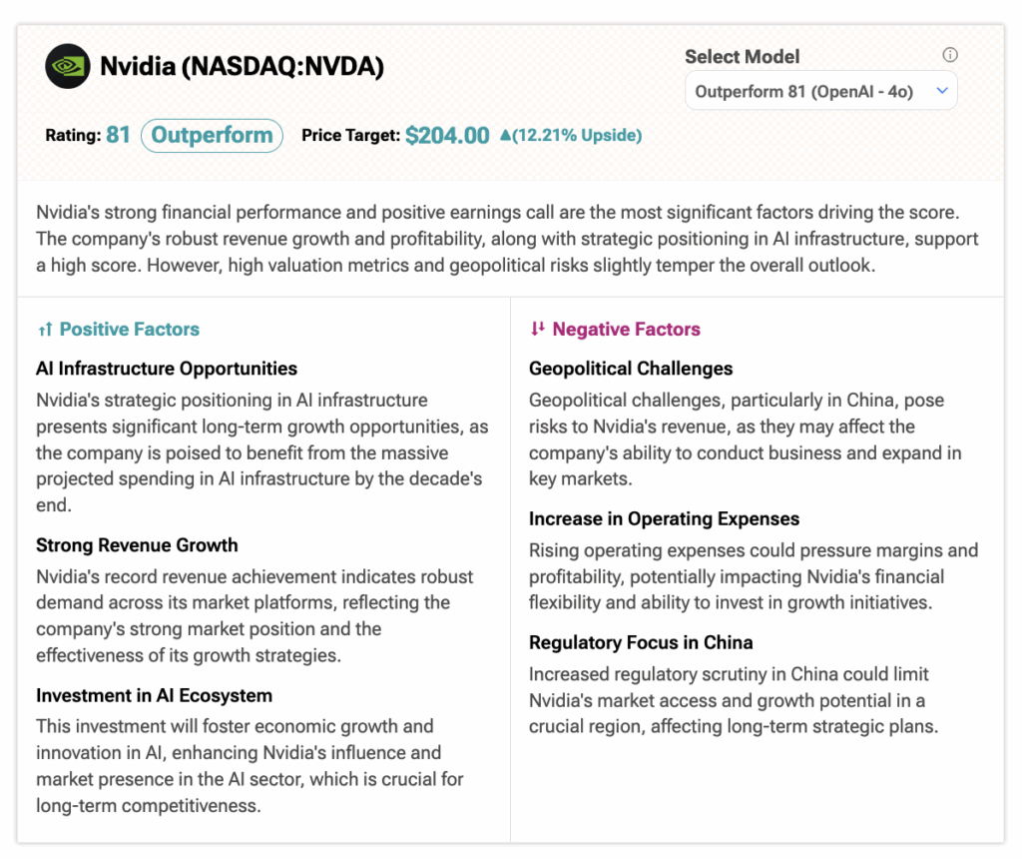Click the green upside triangle icon

505,136
